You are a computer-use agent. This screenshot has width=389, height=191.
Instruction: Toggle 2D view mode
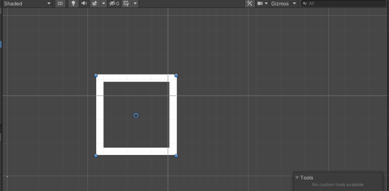60,3
